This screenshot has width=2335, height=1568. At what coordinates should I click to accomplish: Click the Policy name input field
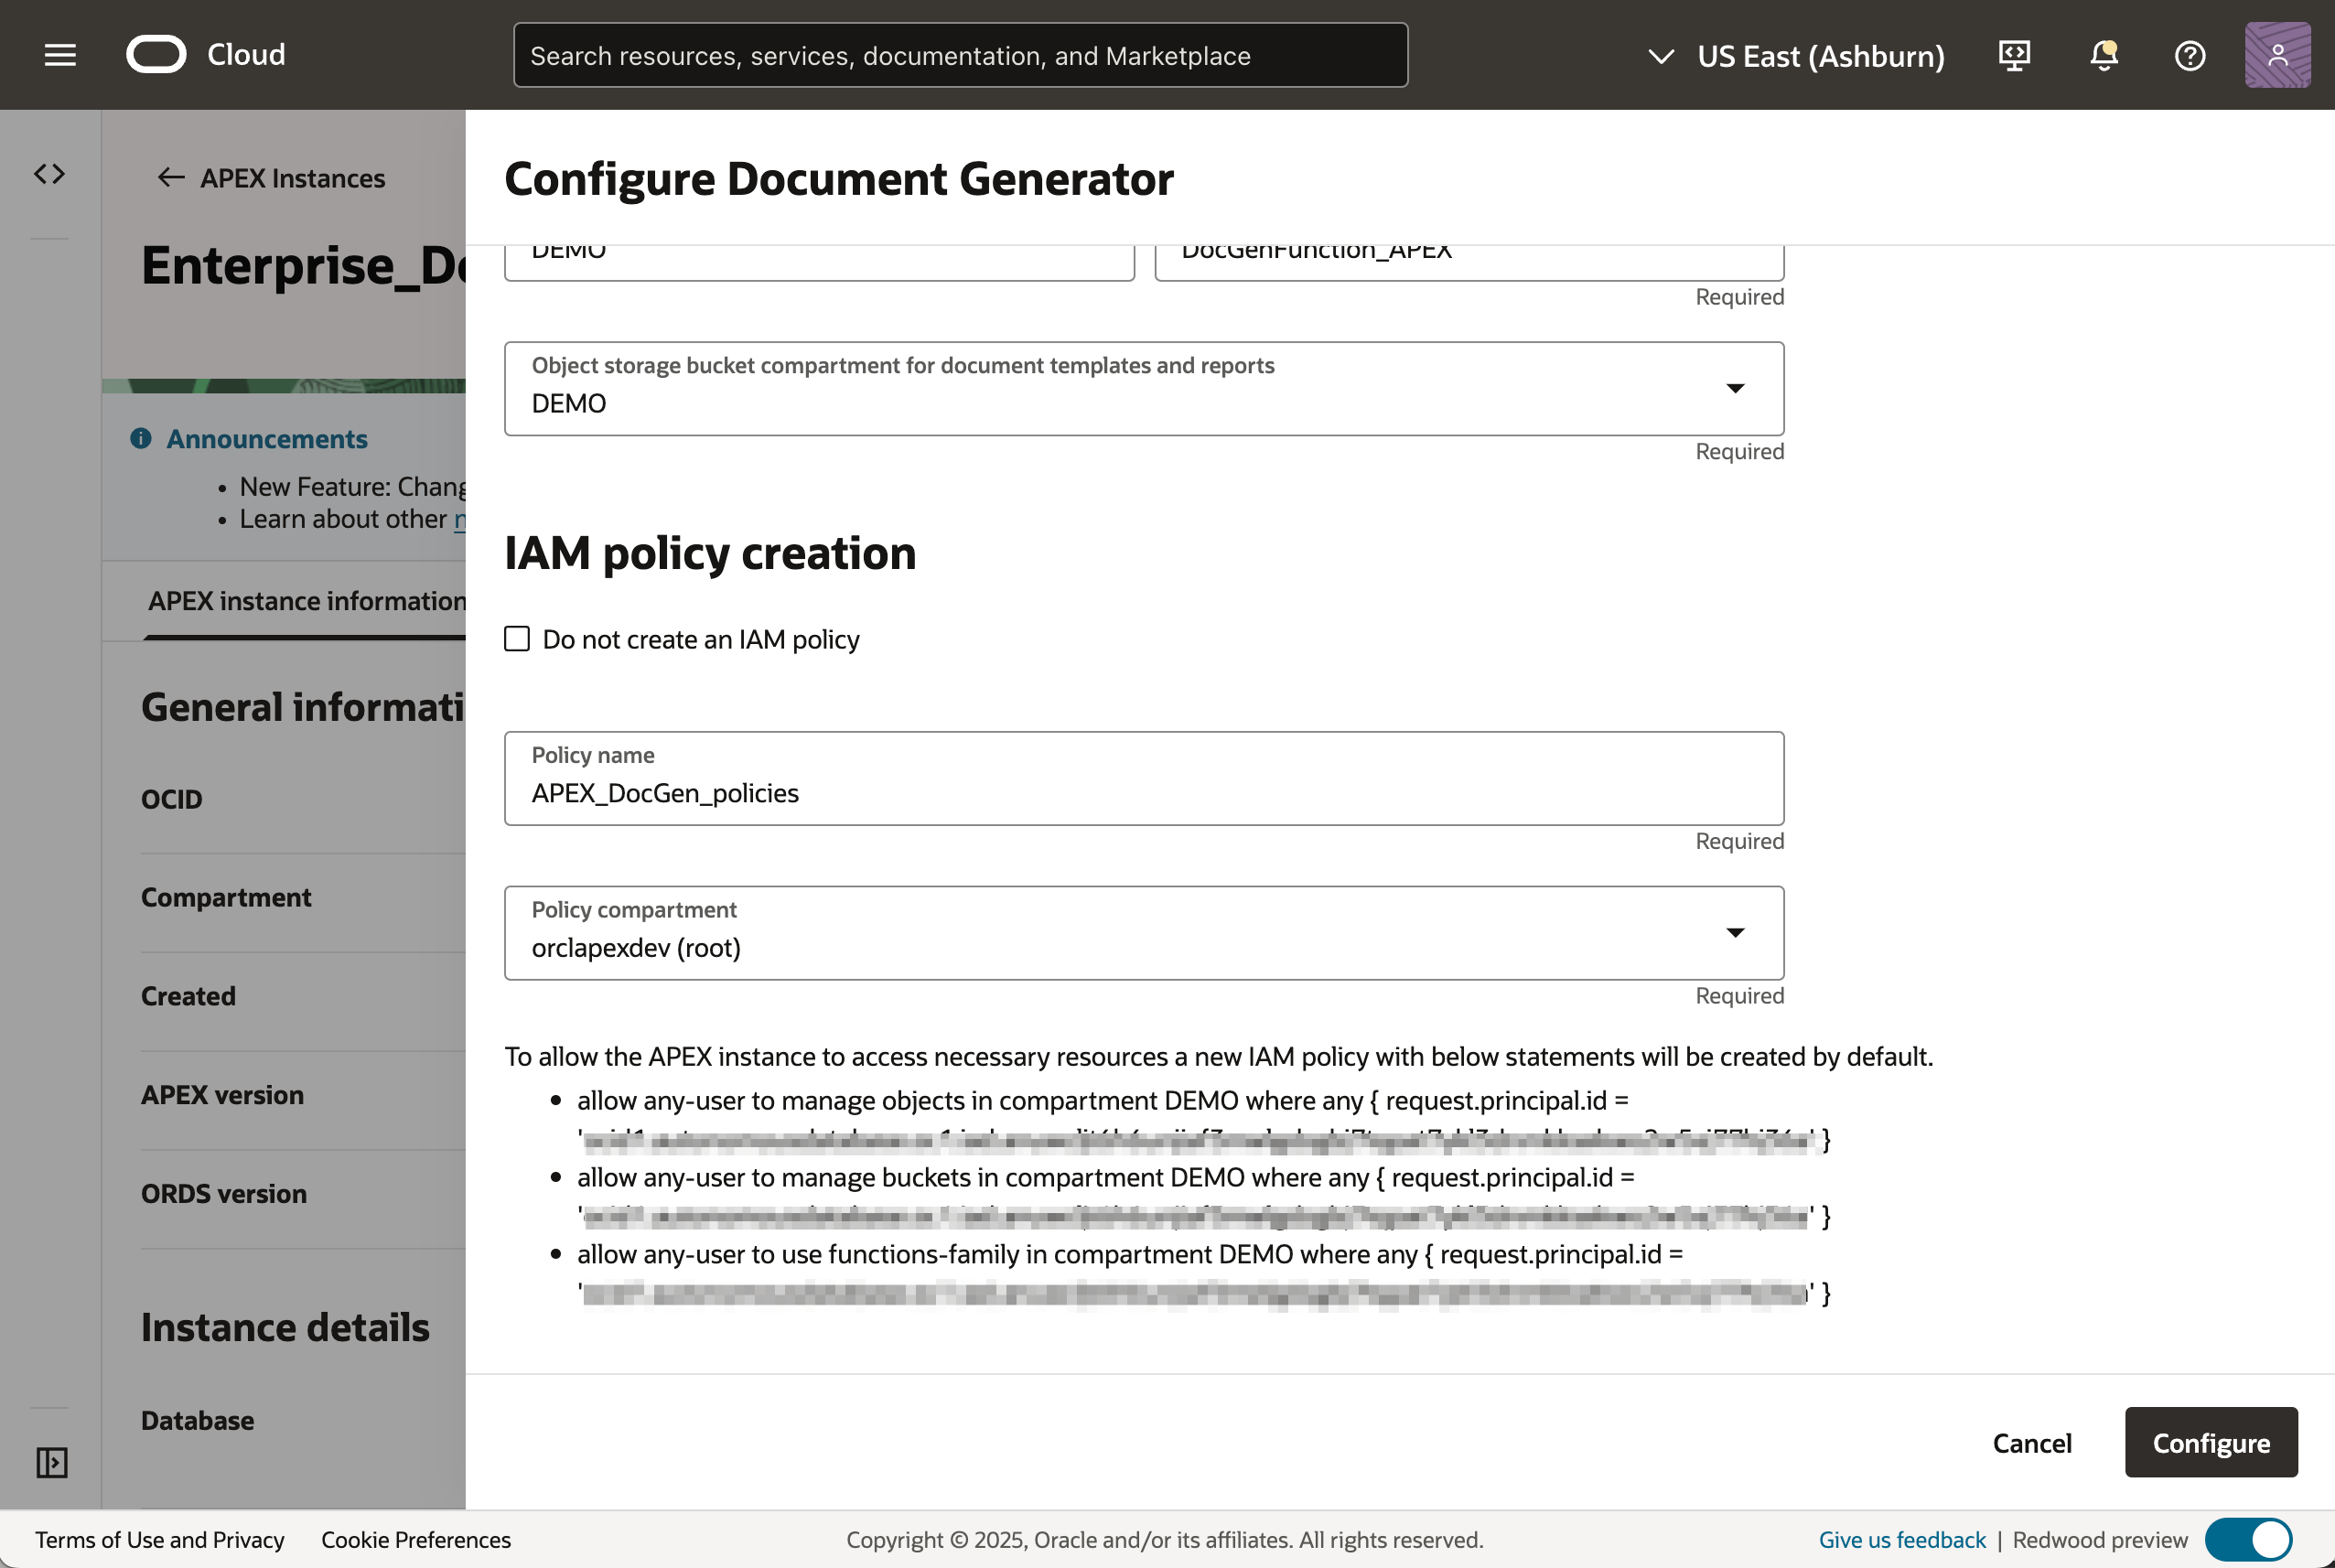click(x=1143, y=792)
